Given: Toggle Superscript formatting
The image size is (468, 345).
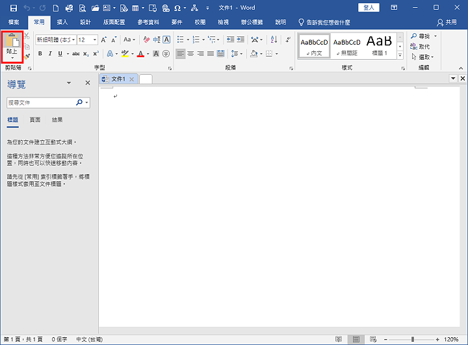Looking at the screenshot, I should (96, 54).
